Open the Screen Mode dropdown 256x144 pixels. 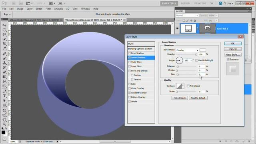pyautogui.click(x=62, y=3)
